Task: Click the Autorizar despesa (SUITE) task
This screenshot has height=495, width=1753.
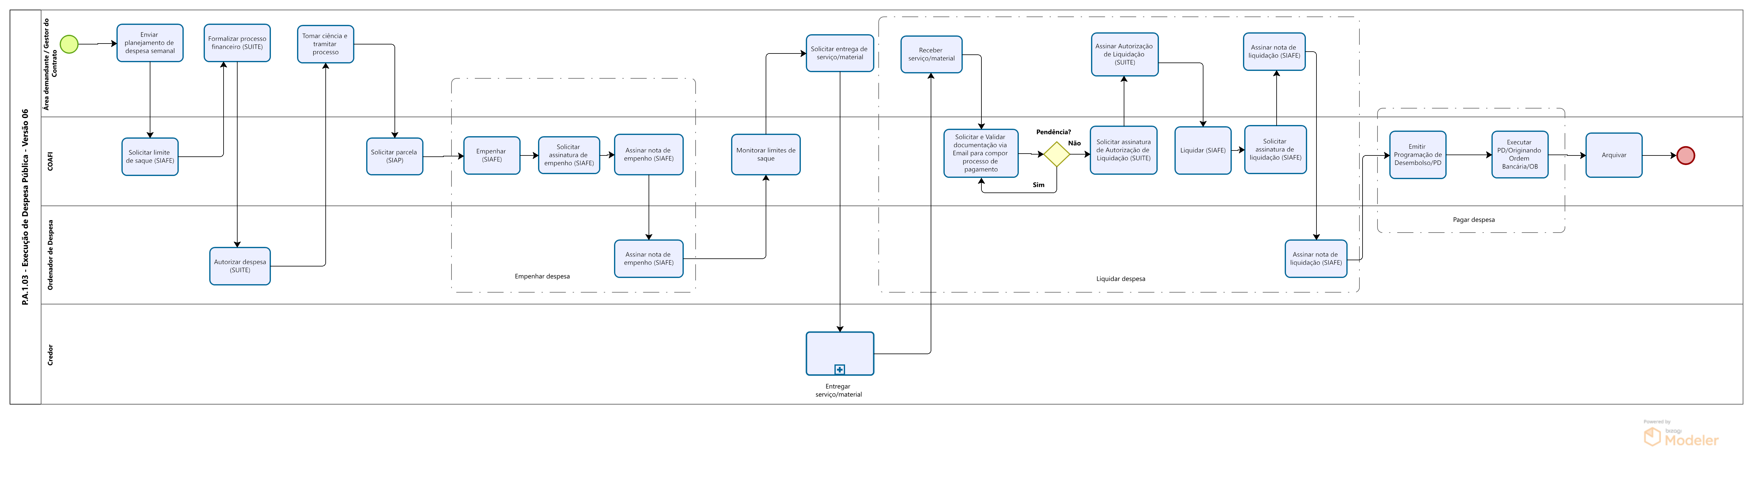Action: [x=239, y=266]
